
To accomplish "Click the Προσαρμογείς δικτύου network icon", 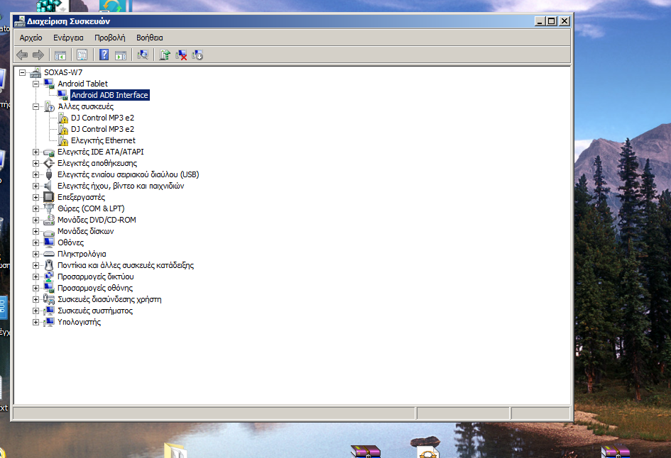I will 49,277.
